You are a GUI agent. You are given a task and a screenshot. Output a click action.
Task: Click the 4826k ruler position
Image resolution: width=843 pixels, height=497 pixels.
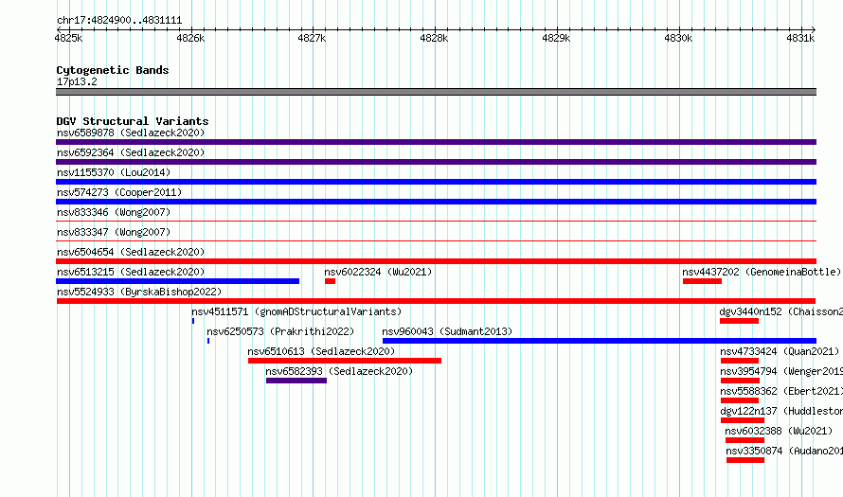pos(190,38)
